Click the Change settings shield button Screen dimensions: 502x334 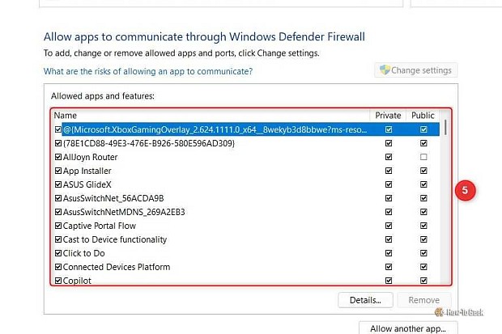point(416,70)
